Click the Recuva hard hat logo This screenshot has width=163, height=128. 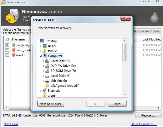point(12,16)
